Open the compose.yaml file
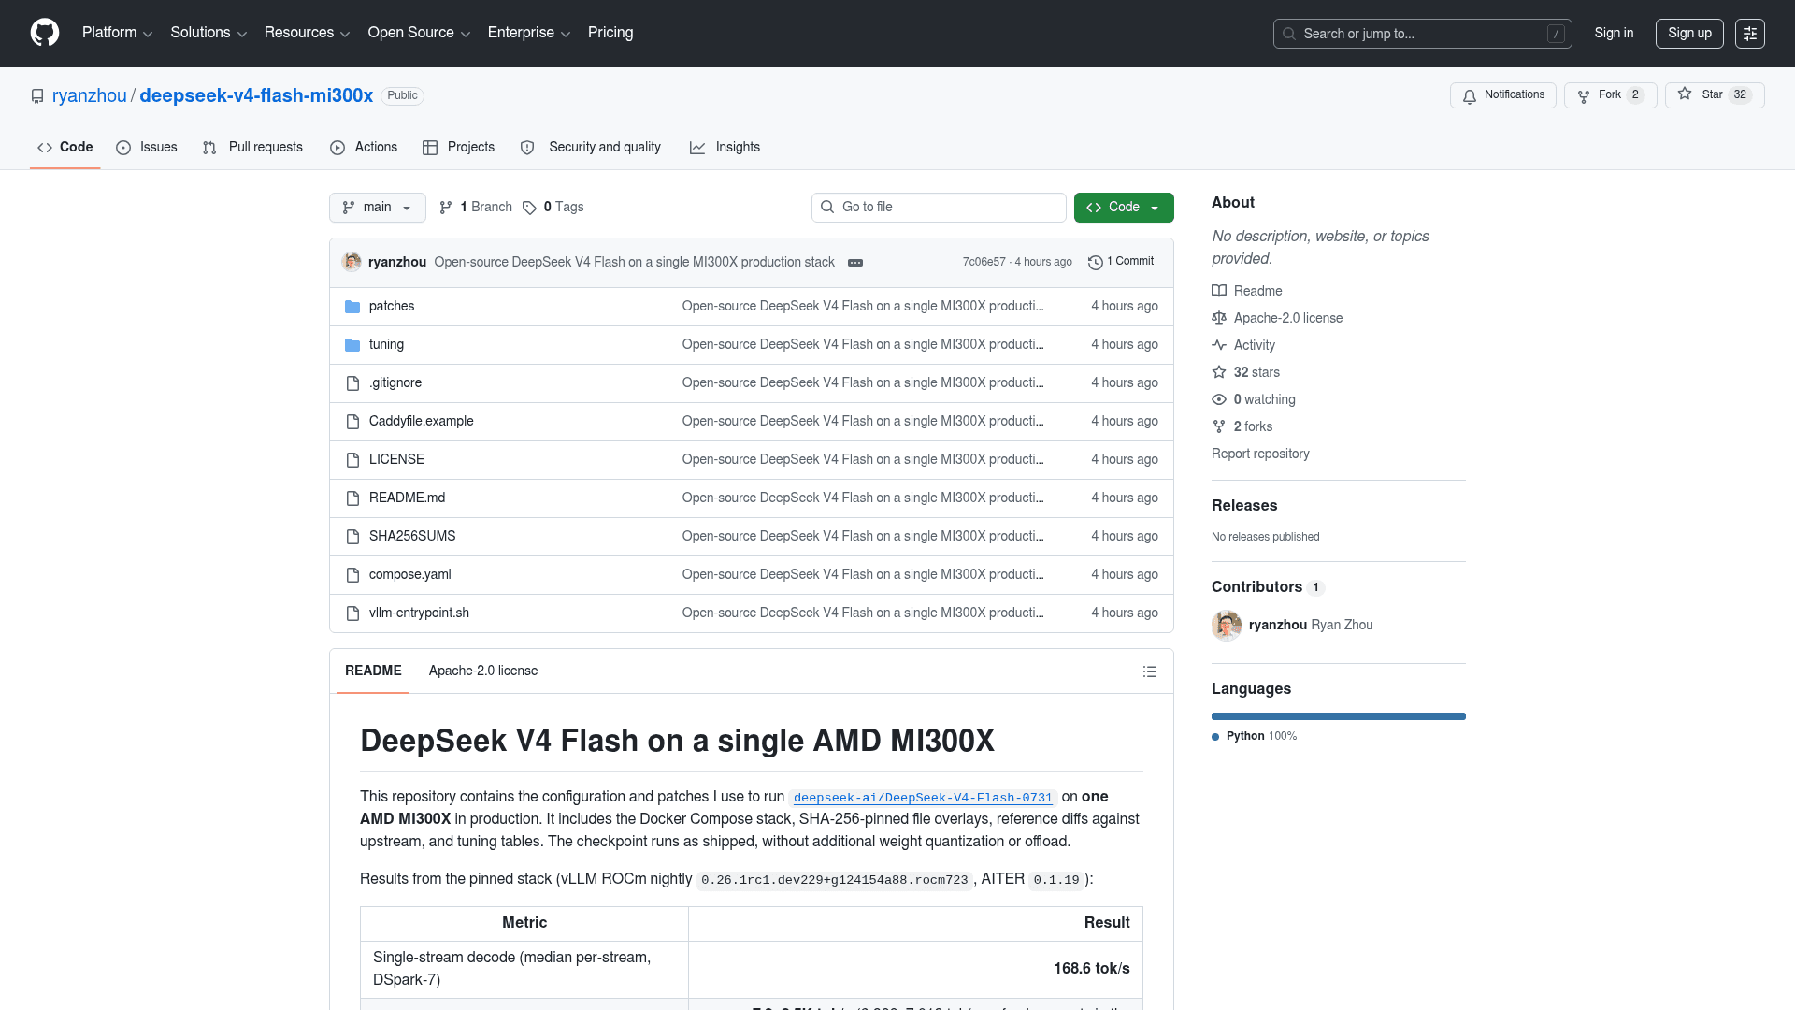 point(409,575)
